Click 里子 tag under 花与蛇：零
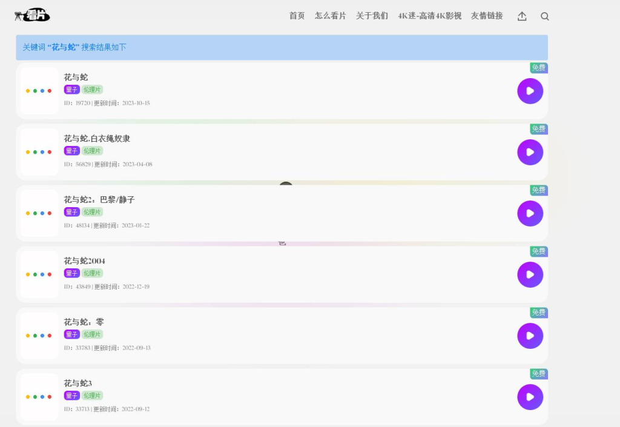The height and width of the screenshot is (427, 620). (71, 334)
